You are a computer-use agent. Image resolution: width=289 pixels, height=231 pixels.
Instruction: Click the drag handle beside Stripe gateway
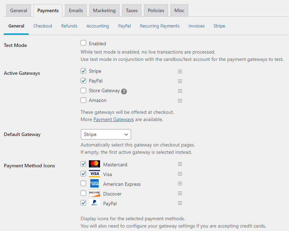180,71
